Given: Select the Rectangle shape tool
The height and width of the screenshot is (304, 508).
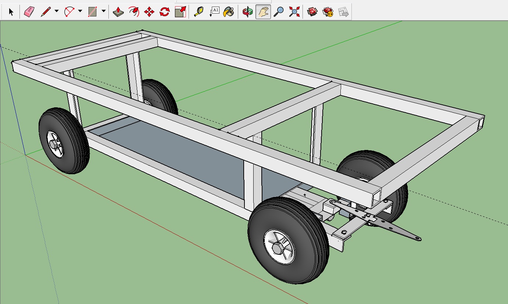Looking at the screenshot, I should (92, 12).
